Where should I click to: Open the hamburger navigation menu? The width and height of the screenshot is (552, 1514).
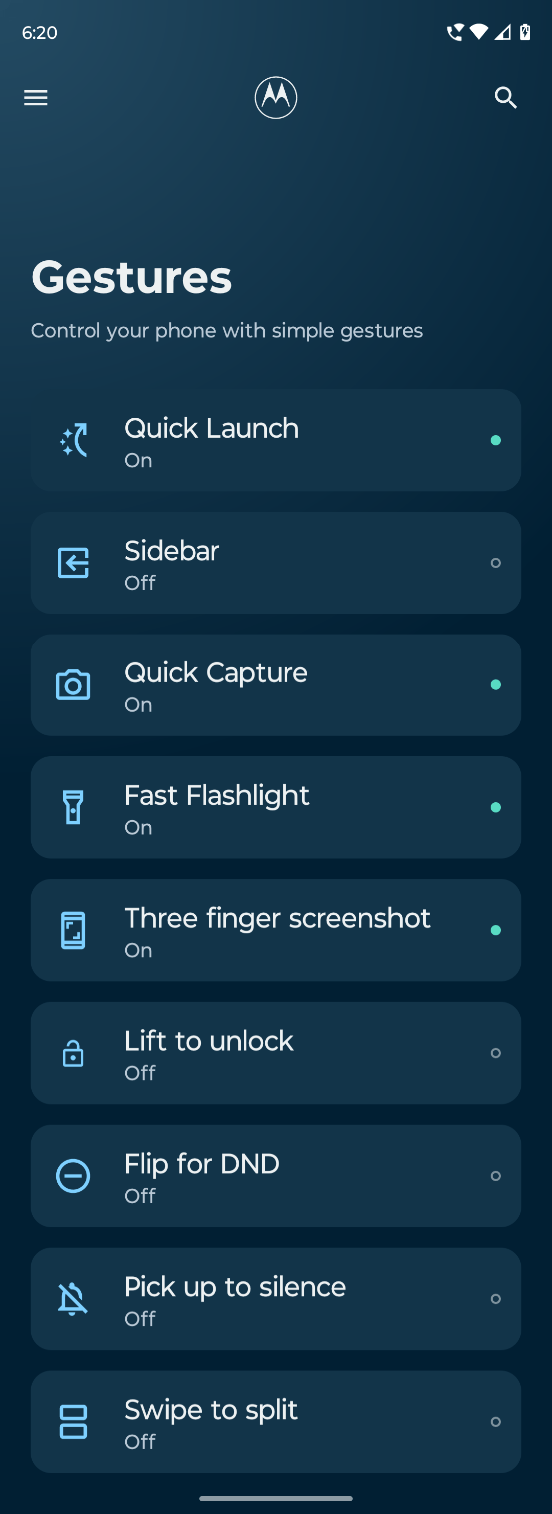[x=36, y=98]
